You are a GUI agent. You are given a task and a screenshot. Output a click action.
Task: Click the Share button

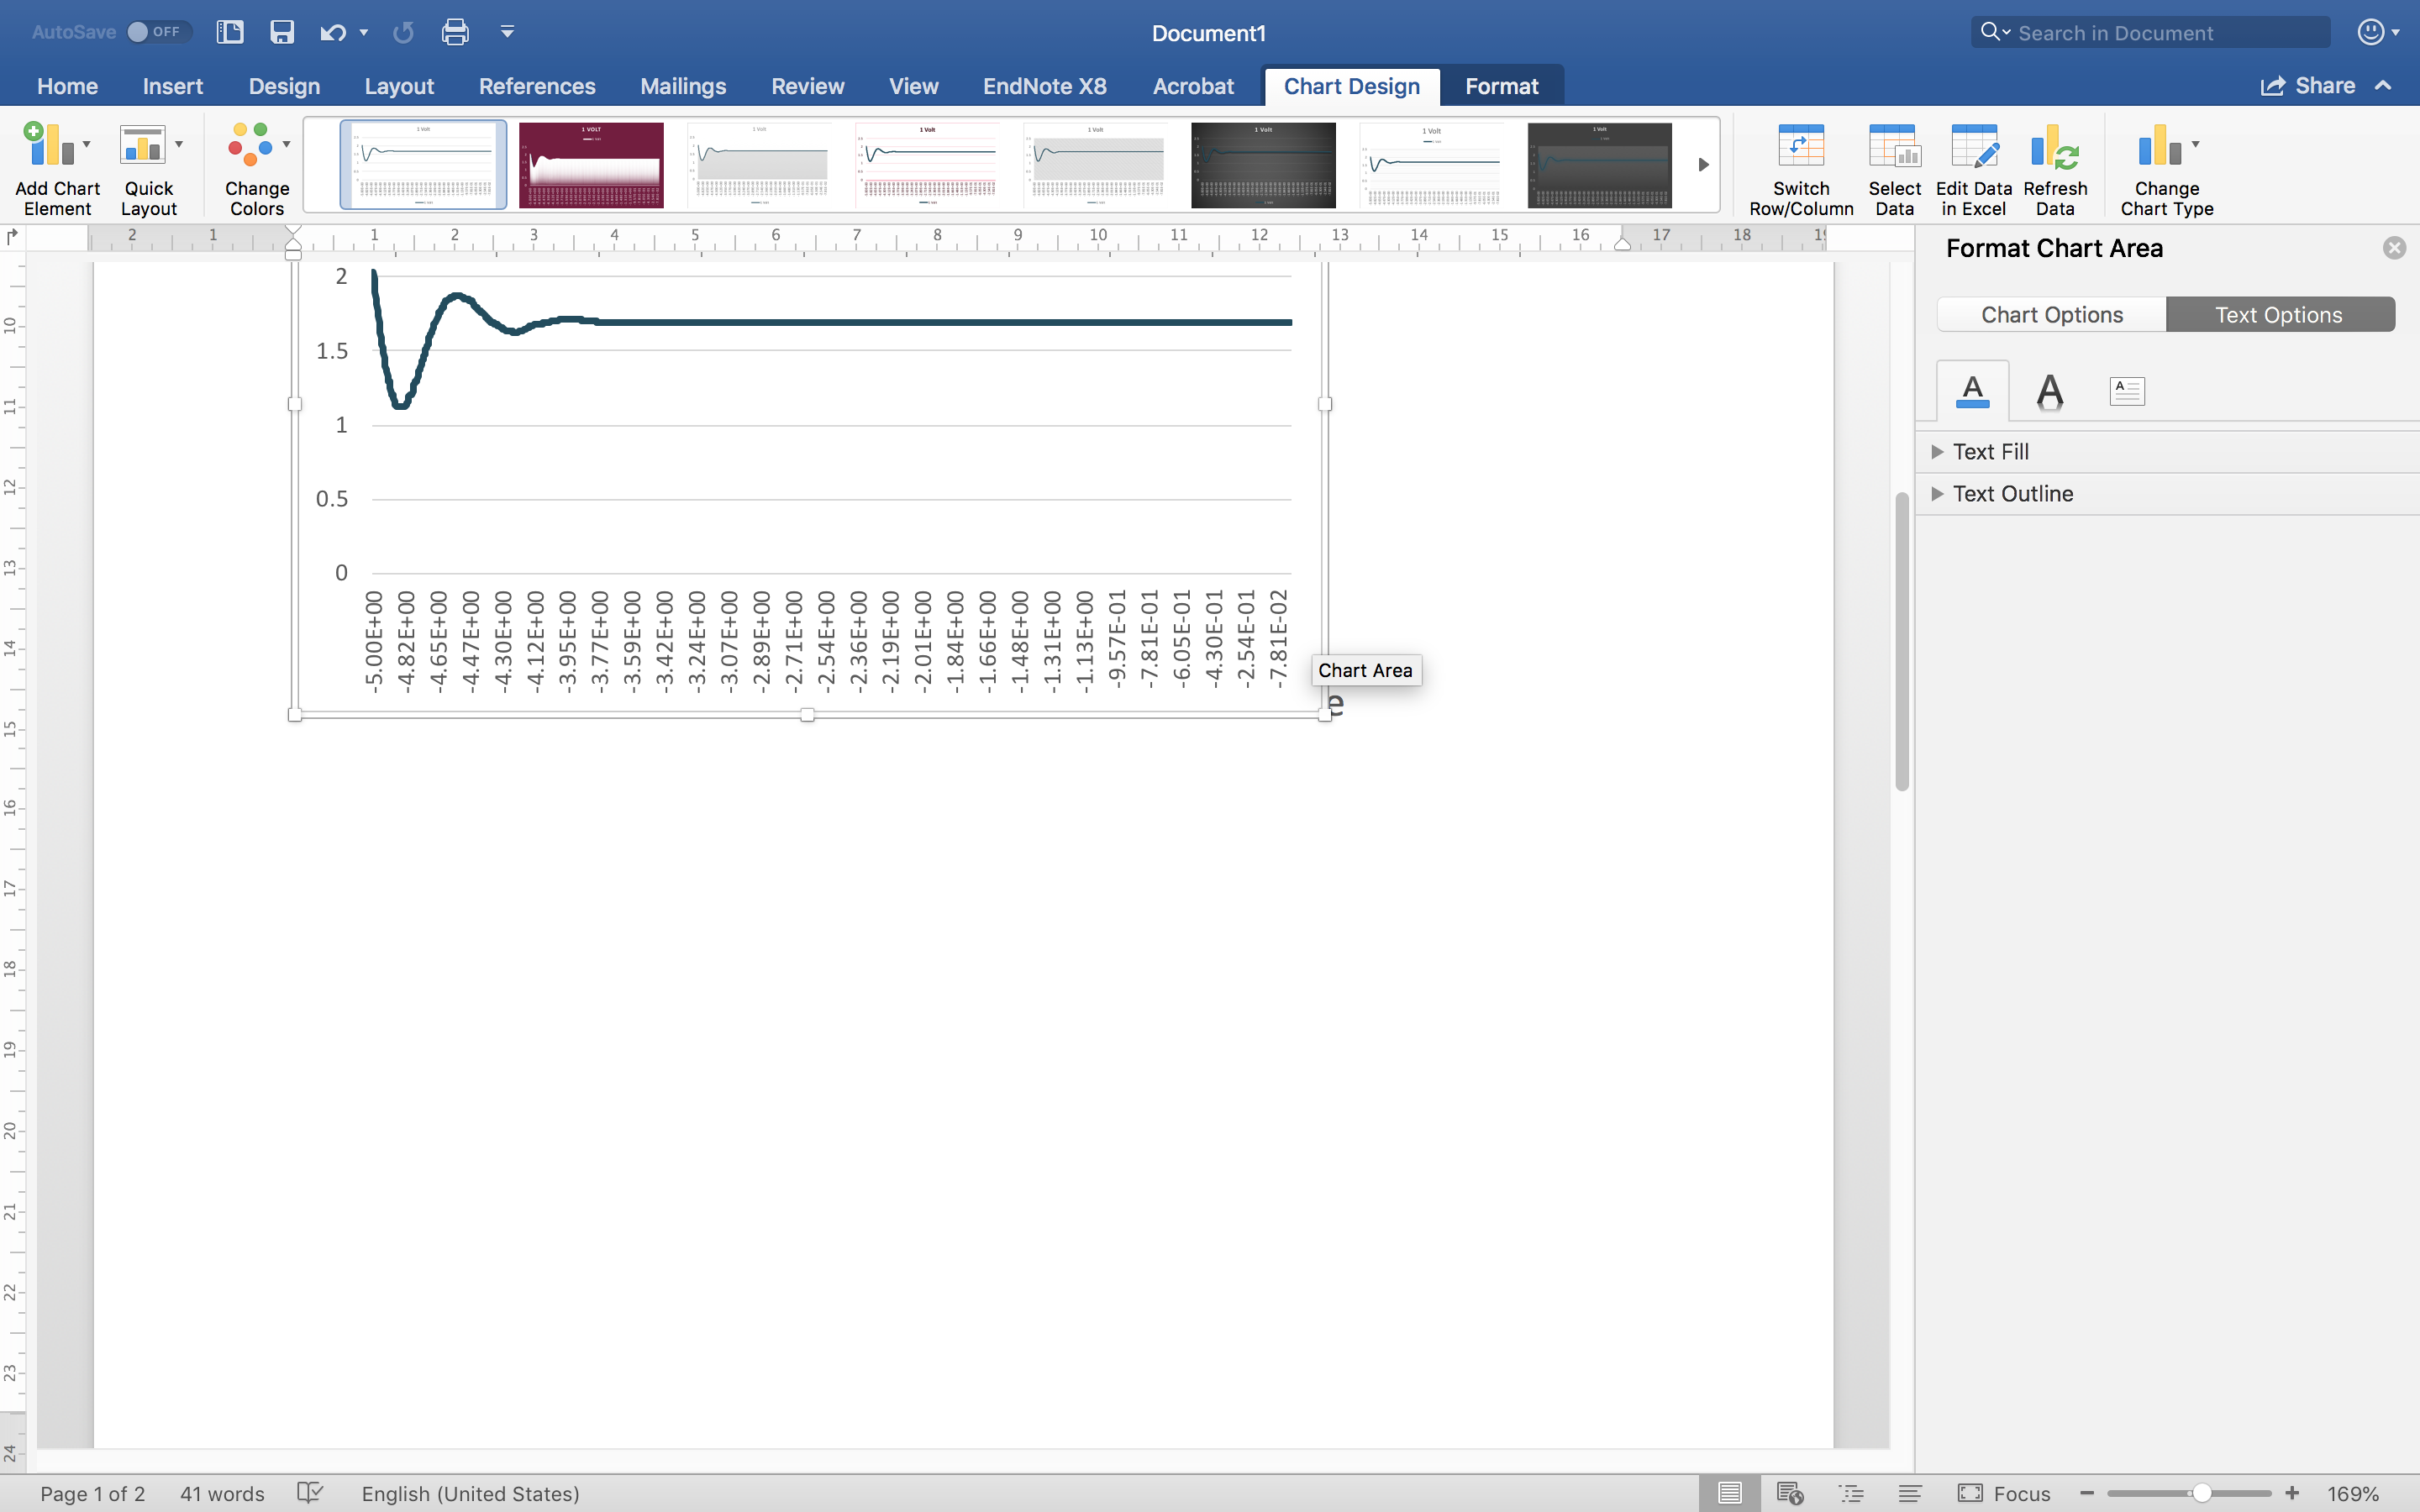point(2308,86)
